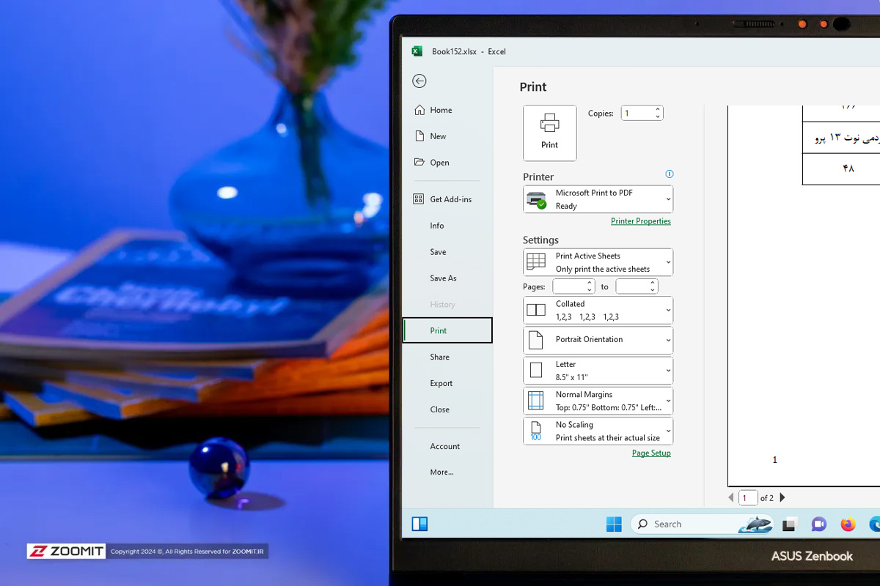The height and width of the screenshot is (586, 880).
Task: Click the printer info icon beside Printer heading
Action: coord(669,174)
